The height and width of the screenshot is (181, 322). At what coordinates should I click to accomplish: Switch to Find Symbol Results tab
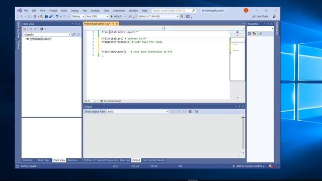coord(153,160)
